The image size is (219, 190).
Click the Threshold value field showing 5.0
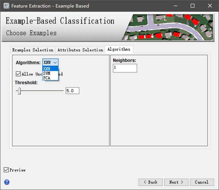click(72, 91)
